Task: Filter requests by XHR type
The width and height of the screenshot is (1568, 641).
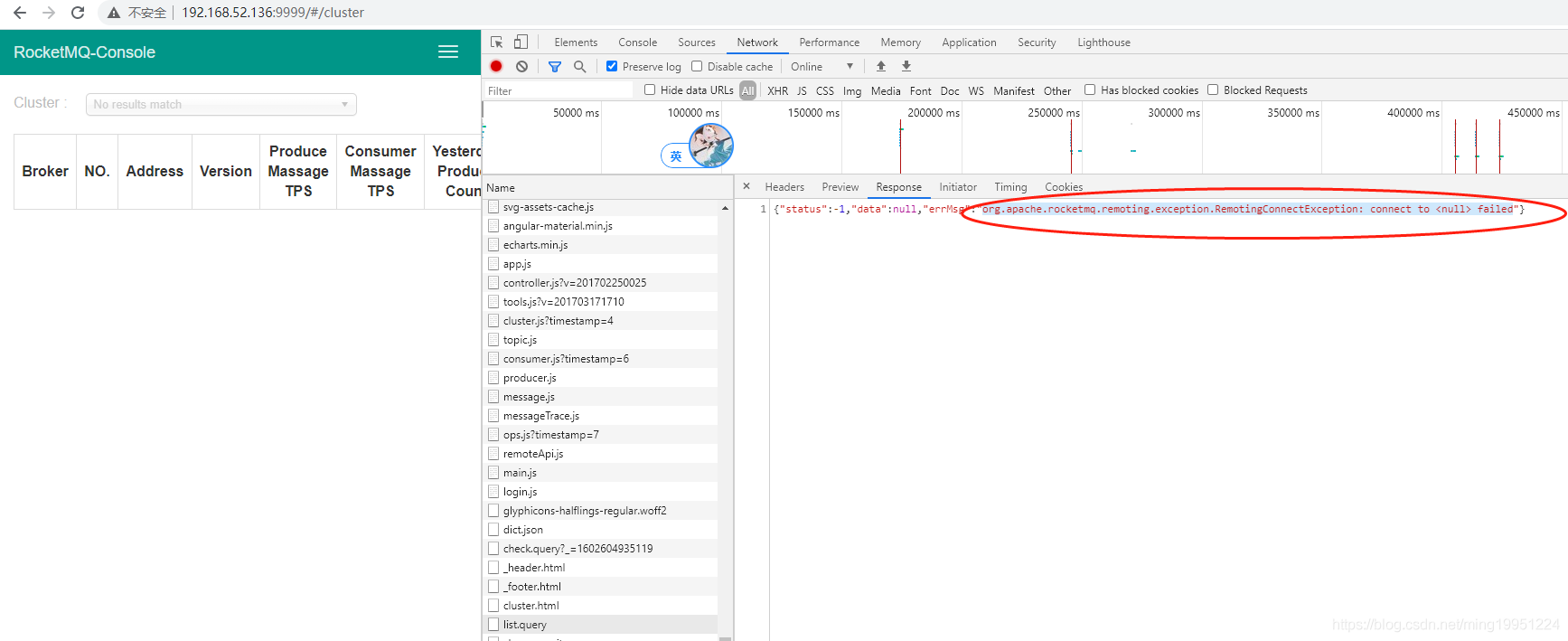Action: pyautogui.click(x=777, y=90)
